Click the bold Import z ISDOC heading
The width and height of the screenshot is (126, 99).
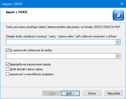[17, 12]
